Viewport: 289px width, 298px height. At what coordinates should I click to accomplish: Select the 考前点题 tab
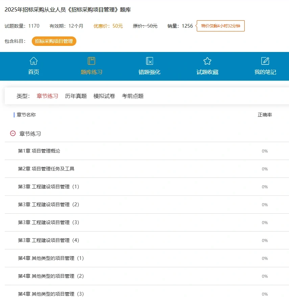tap(132, 96)
